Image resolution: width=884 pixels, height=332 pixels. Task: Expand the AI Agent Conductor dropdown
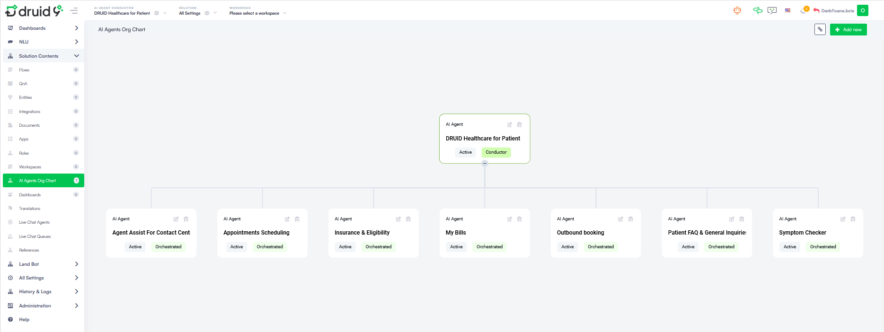point(165,13)
